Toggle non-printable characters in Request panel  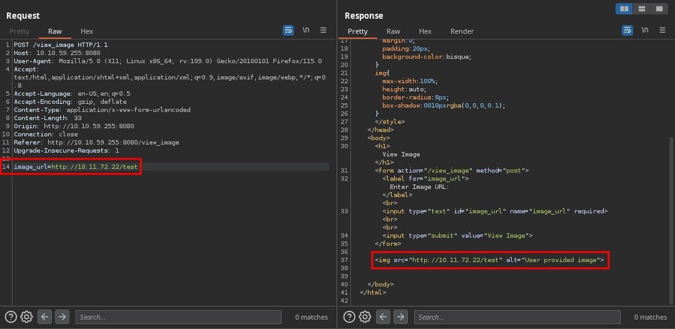coord(306,30)
